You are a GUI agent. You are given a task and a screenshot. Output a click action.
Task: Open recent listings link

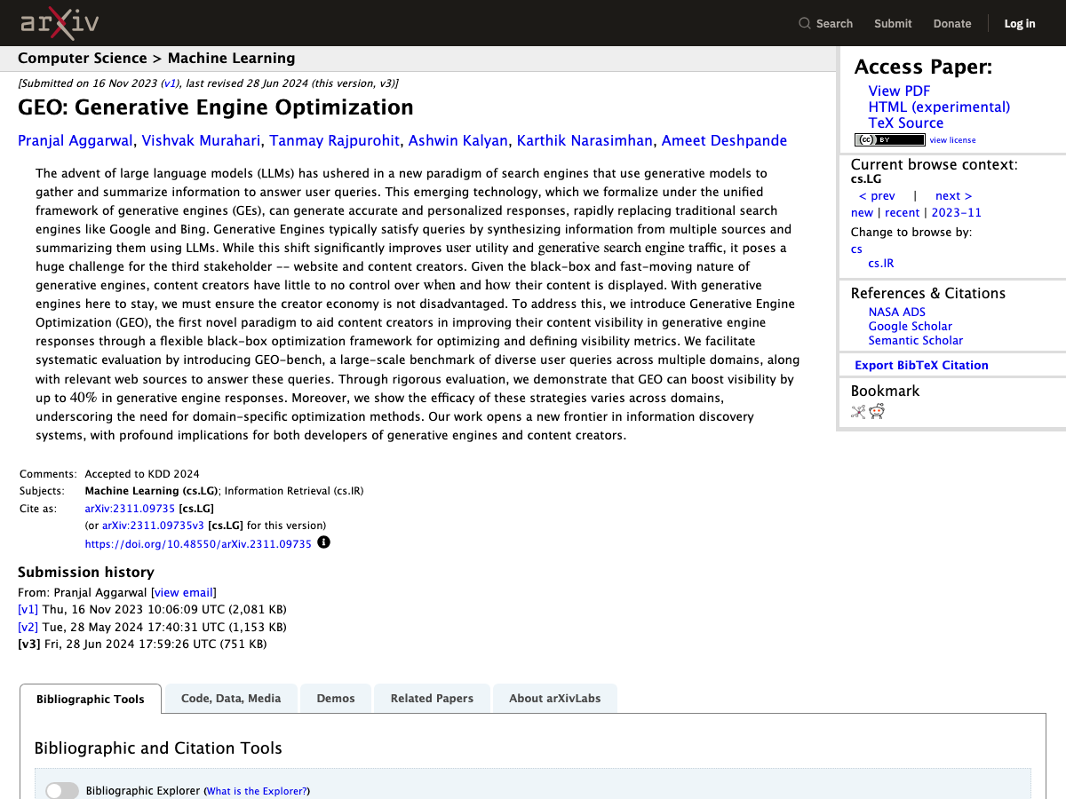[x=902, y=212]
